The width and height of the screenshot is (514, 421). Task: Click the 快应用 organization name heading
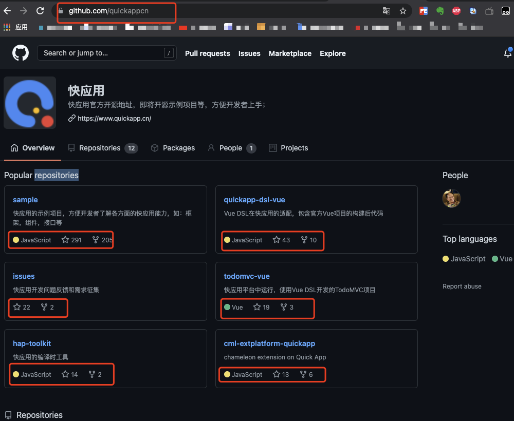[86, 91]
